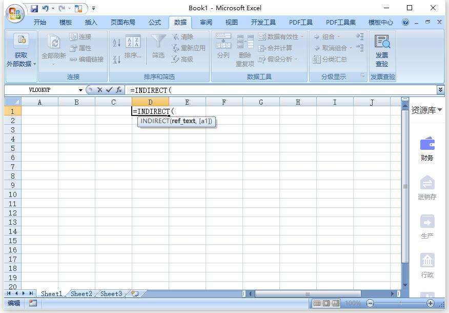Click 清除 to clear filters

[182, 37]
